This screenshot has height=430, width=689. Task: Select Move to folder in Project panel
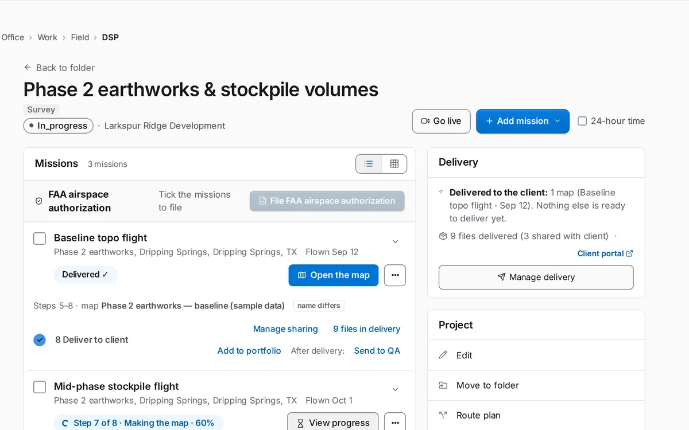click(x=536, y=385)
